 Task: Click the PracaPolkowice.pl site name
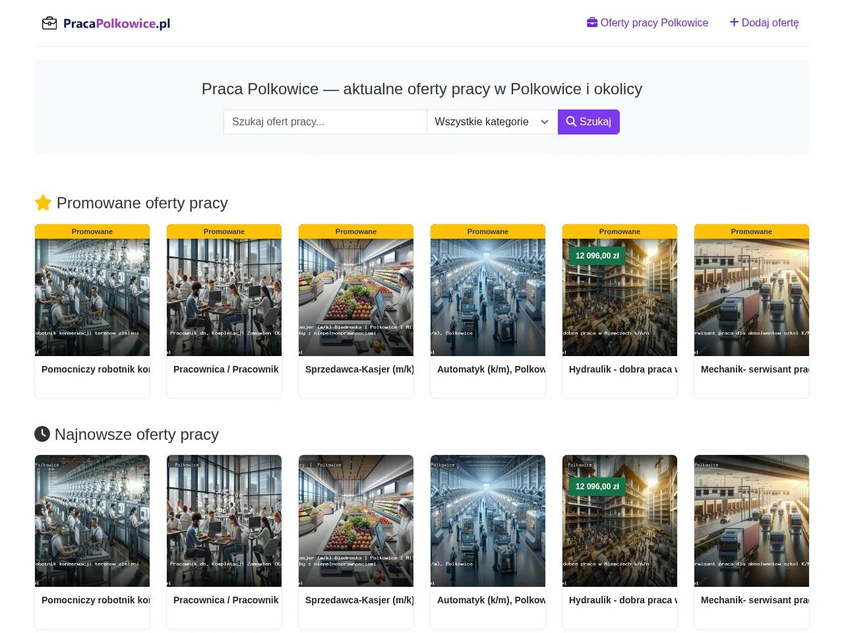pyautogui.click(x=117, y=24)
